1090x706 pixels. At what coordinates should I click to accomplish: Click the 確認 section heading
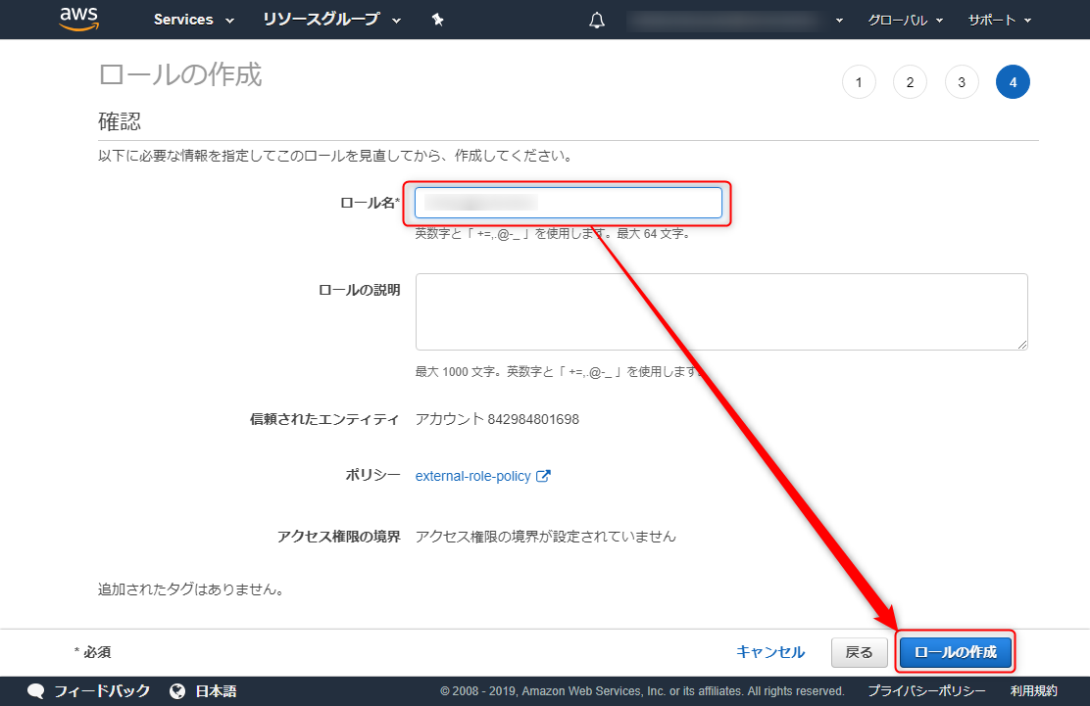tap(120, 121)
